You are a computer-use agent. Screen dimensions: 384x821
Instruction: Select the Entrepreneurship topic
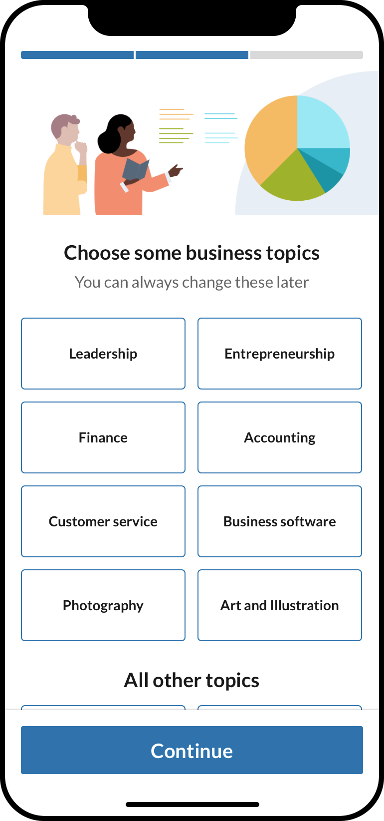click(280, 354)
